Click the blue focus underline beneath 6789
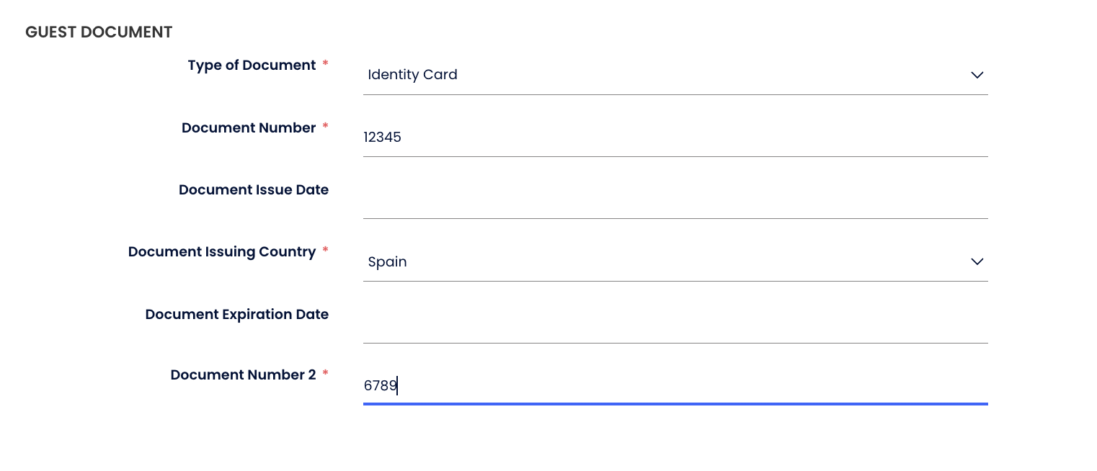This screenshot has height=471, width=1097. click(675, 404)
